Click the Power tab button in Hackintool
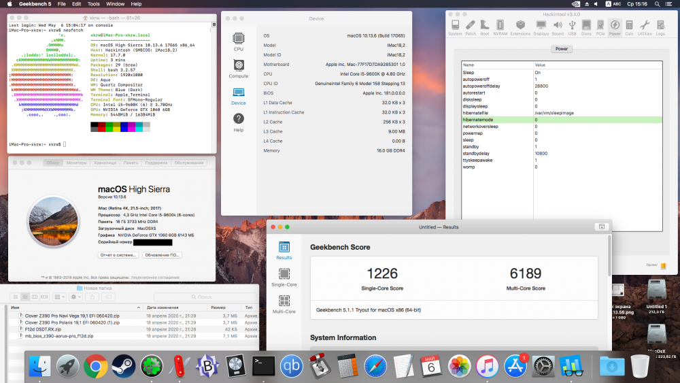The height and width of the screenshot is (383, 680). (x=562, y=49)
